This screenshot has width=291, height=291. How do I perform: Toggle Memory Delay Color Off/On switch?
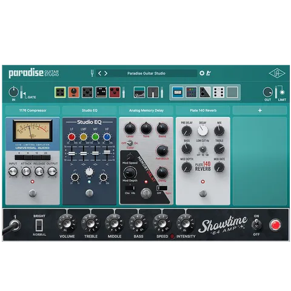click(130, 143)
